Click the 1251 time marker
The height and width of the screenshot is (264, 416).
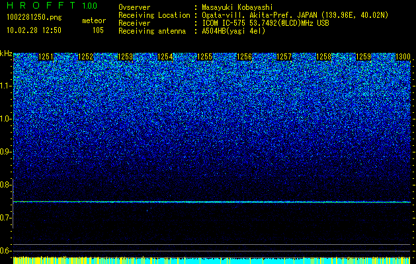pyautogui.click(x=46, y=57)
